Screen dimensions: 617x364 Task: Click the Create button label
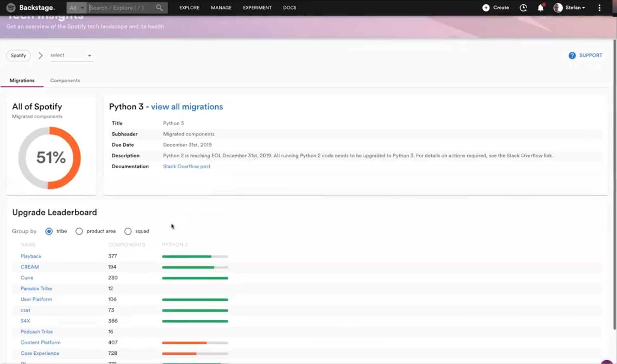[501, 8]
